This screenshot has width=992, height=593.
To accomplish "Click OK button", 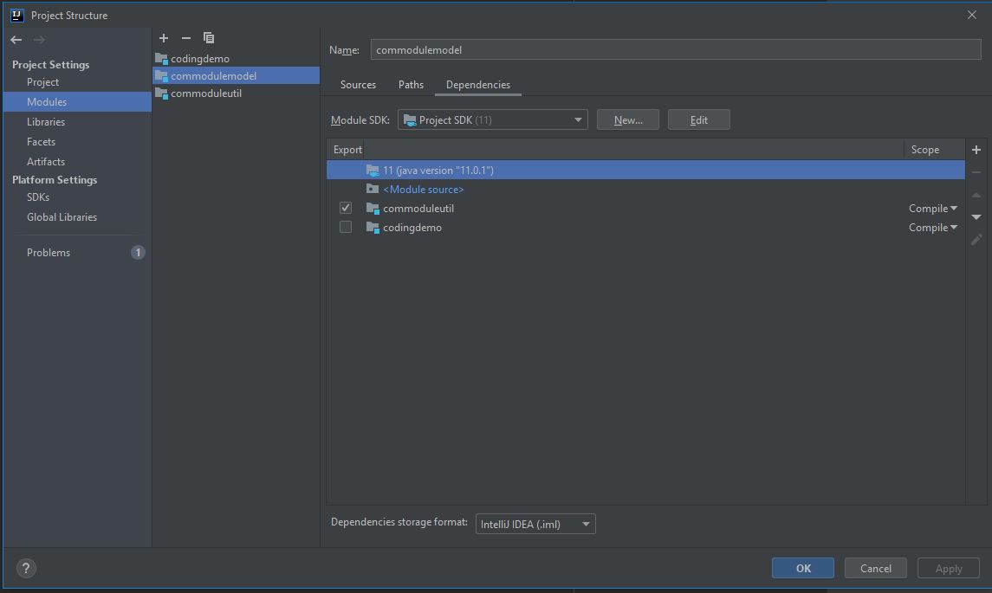I will (x=803, y=568).
